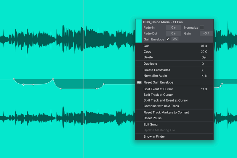Choose Split Track at Cursor
Image resolution: width=237 pixels, height=158 pixels.
coord(158,95)
